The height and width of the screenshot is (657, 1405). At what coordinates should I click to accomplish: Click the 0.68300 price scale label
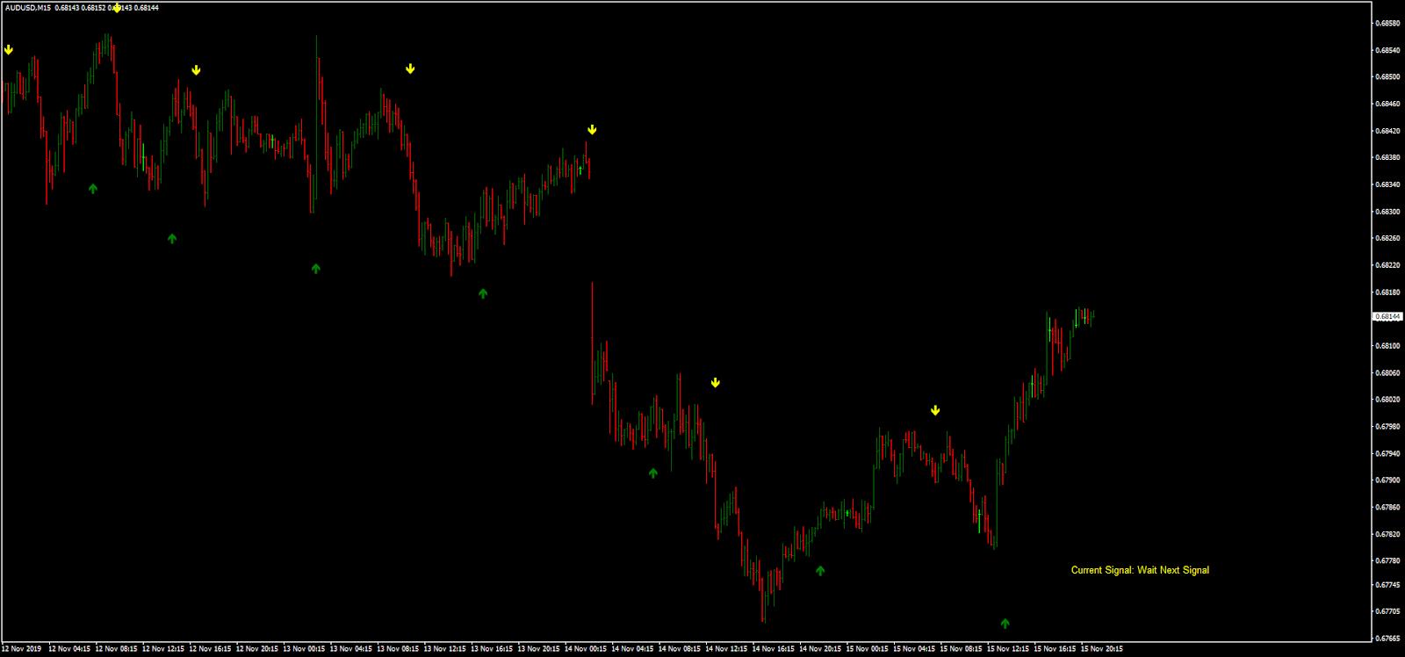pyautogui.click(x=1387, y=212)
